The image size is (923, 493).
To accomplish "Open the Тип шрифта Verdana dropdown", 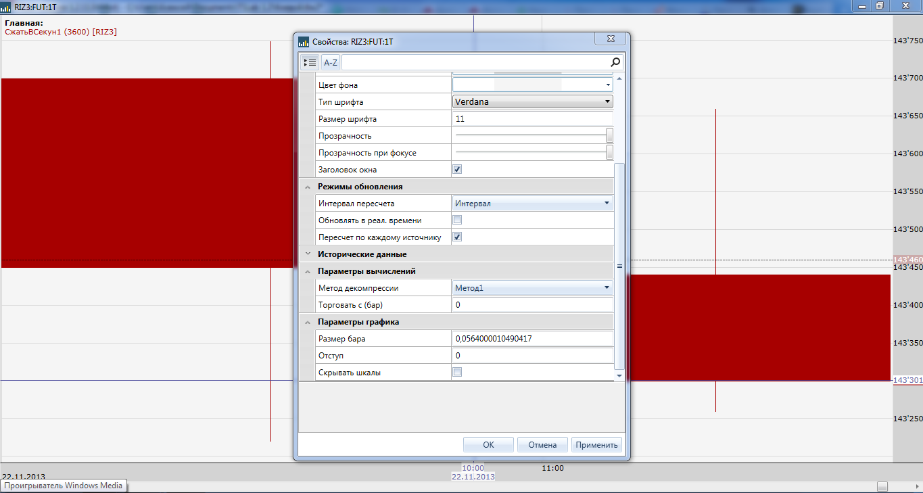I will point(533,102).
